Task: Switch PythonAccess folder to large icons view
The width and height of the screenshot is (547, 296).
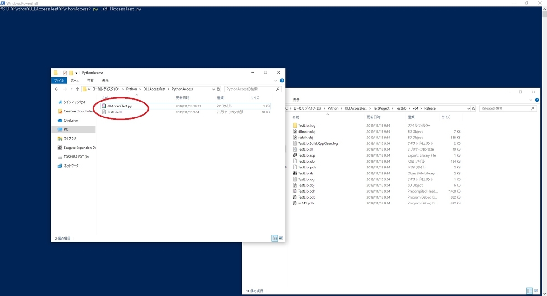Action: pyautogui.click(x=281, y=238)
